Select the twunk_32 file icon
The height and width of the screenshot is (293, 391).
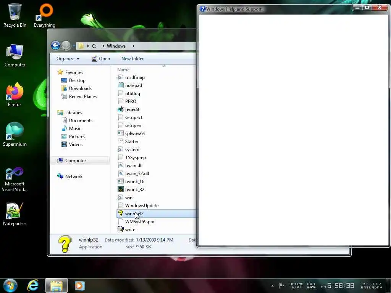[121, 189]
